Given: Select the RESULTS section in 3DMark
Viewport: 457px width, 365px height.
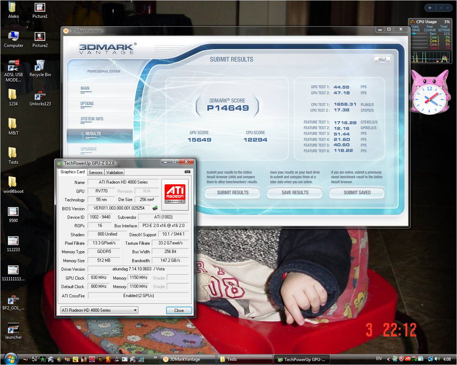Looking at the screenshot, I should [x=99, y=136].
